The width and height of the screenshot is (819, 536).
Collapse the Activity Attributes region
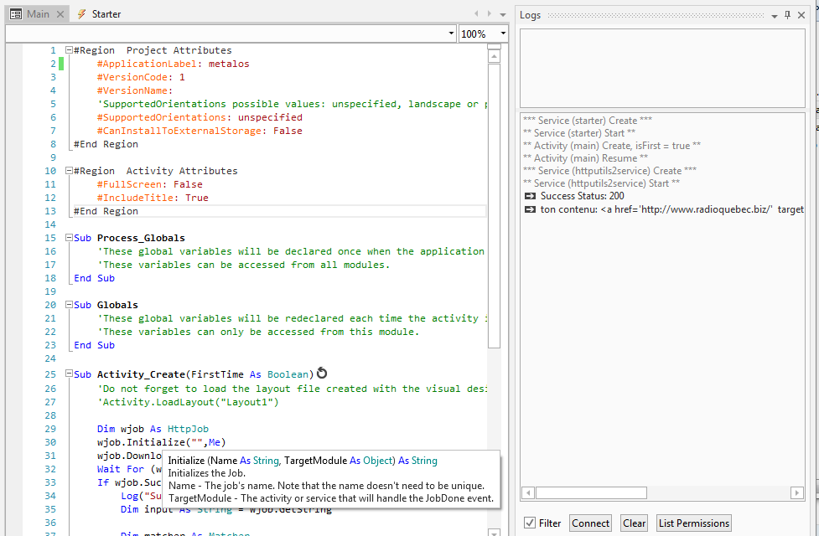tap(69, 171)
